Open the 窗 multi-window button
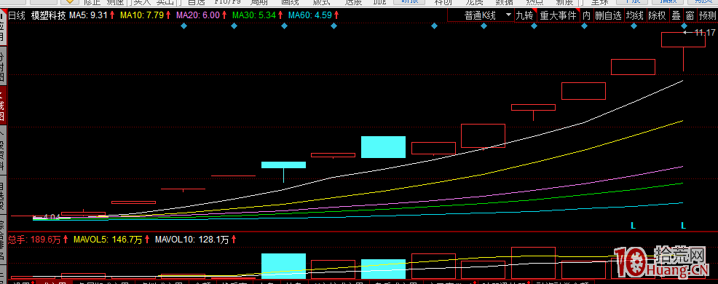Image resolution: width=718 pixels, height=284 pixels. pos(690,15)
